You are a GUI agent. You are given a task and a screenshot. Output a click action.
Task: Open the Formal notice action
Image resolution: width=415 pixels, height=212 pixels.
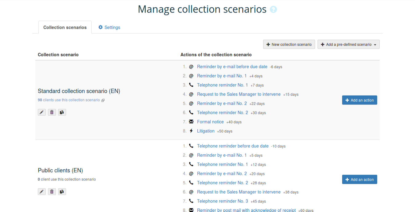[210, 122]
